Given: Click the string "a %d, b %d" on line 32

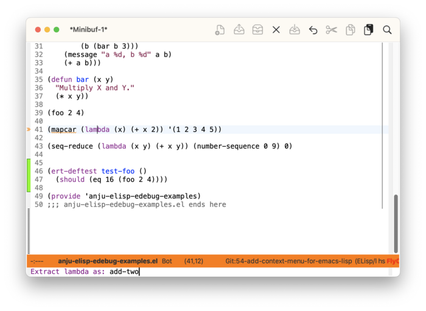Looking at the screenshot, I should pyautogui.click(x=126, y=55).
